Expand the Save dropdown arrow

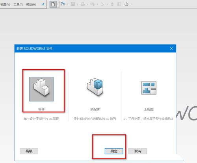pyautogui.click(x=78, y=4)
